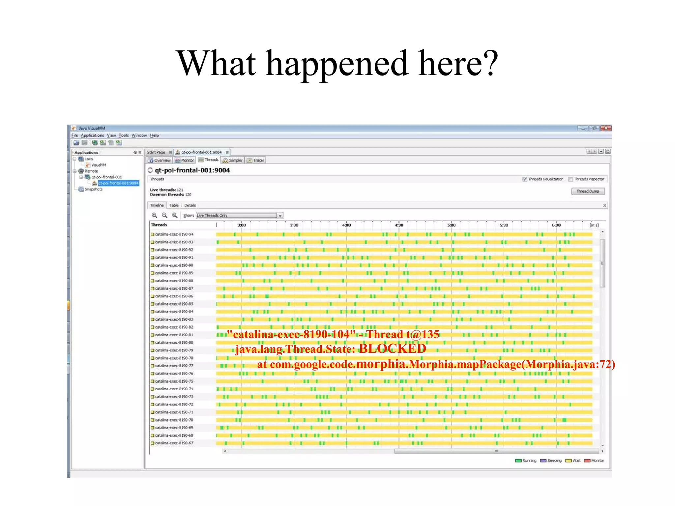This screenshot has width=675, height=506.
Task: Click the Snapshots icon in tree
Action: coord(81,189)
